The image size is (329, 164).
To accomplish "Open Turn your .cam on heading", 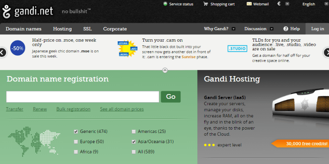I will point(162,40).
